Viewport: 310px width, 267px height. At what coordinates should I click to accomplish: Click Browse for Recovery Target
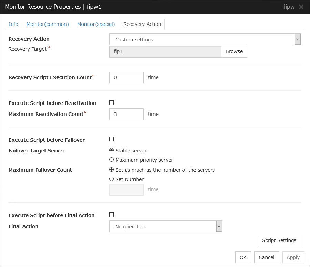coord(234,51)
